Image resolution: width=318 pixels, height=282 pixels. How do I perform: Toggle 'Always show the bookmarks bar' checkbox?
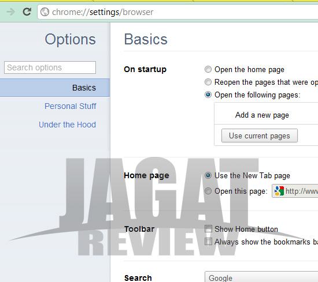point(208,242)
